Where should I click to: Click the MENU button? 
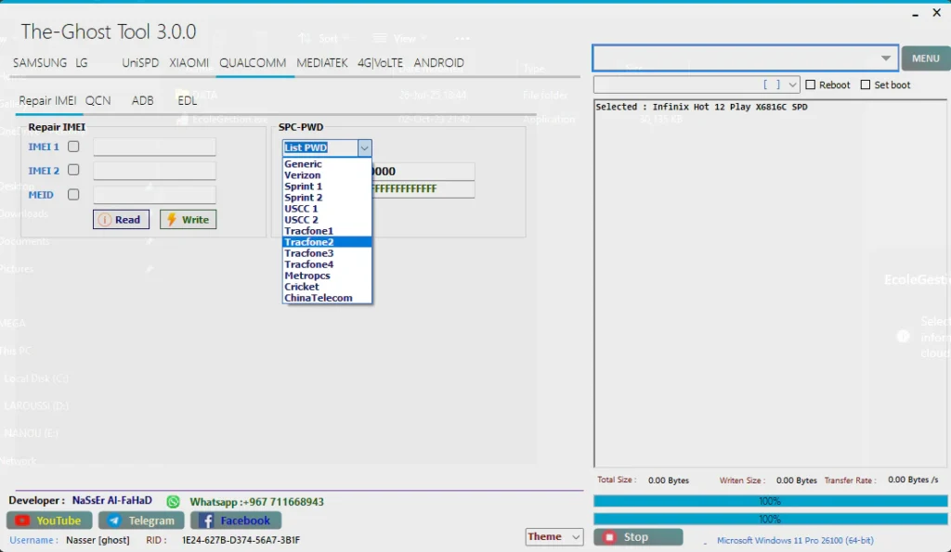925,58
